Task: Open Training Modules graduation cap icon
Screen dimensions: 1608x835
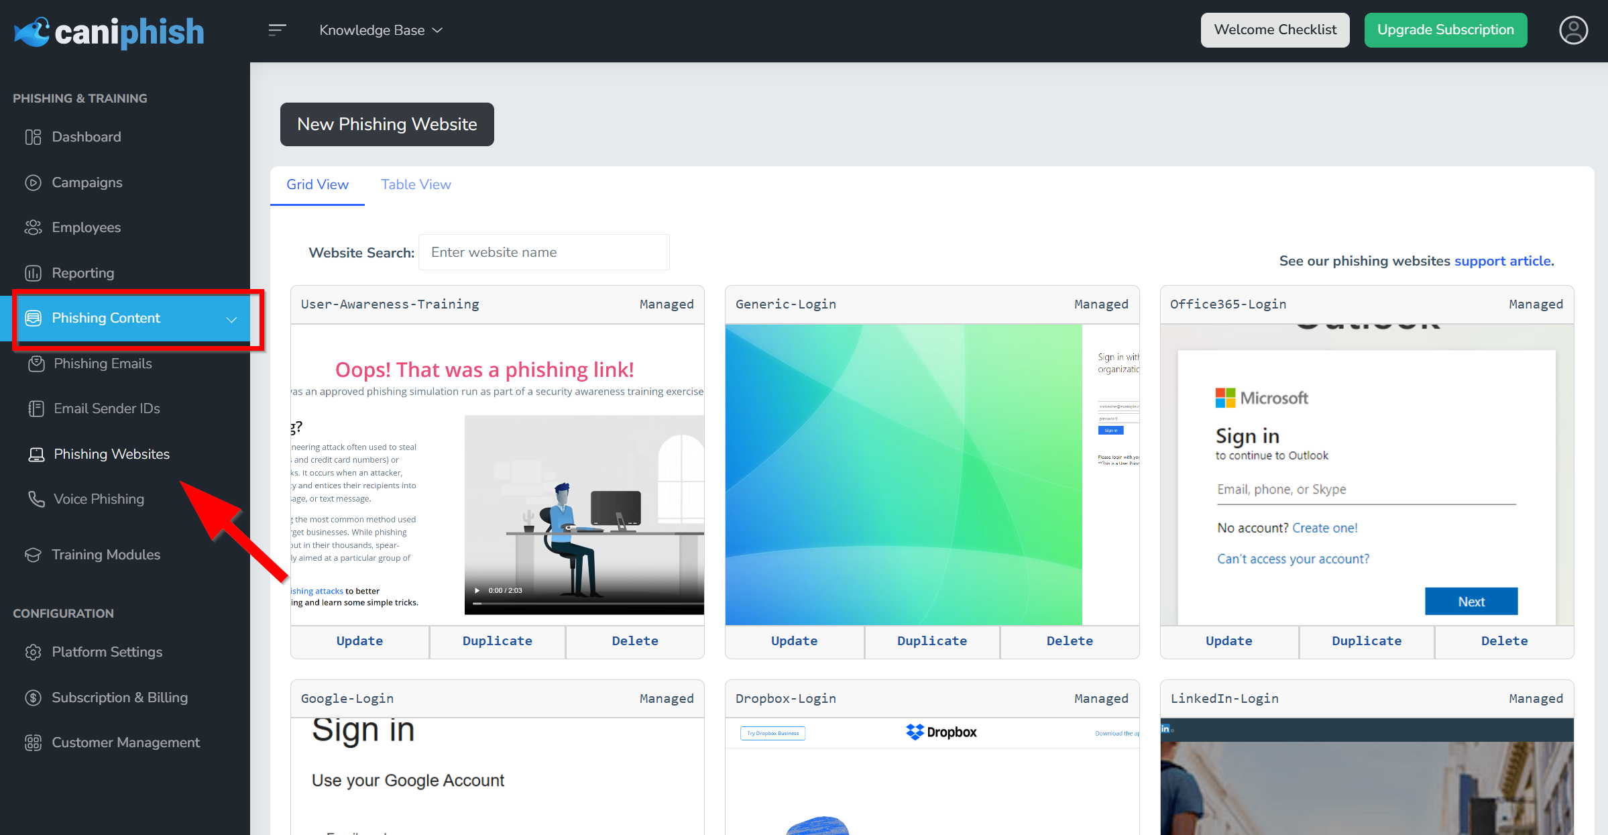Action: coord(33,555)
